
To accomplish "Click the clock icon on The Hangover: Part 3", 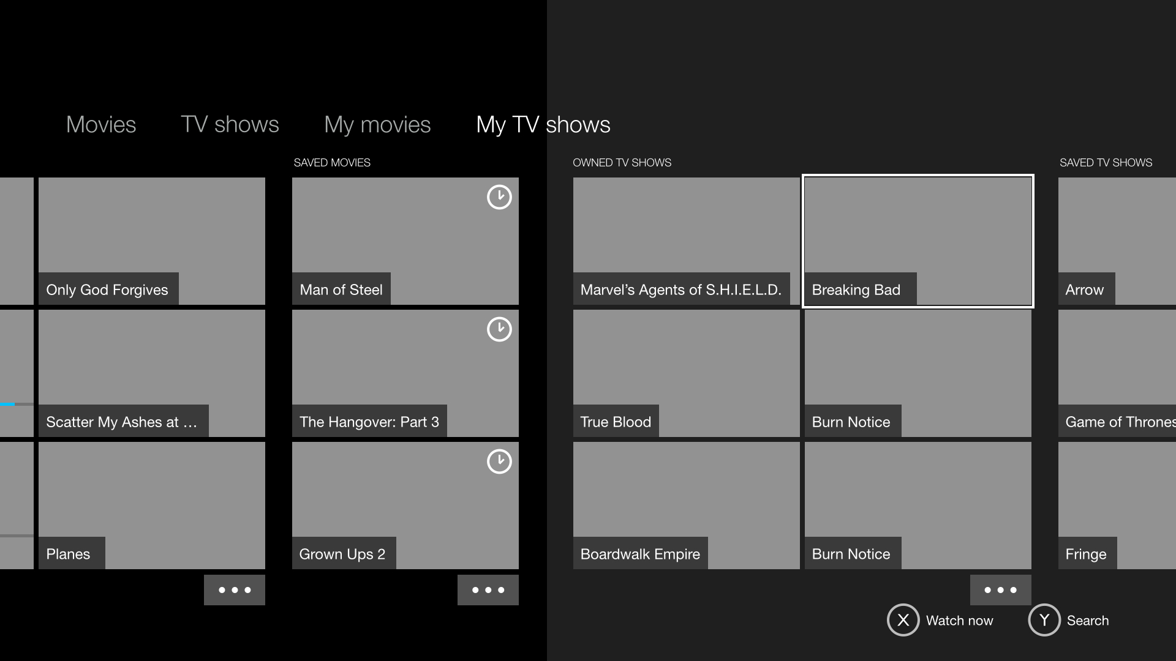I will coord(499,329).
